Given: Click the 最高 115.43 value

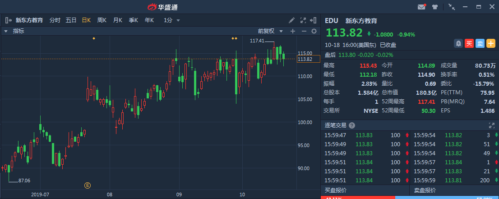Looking at the screenshot, I should coord(368,65).
